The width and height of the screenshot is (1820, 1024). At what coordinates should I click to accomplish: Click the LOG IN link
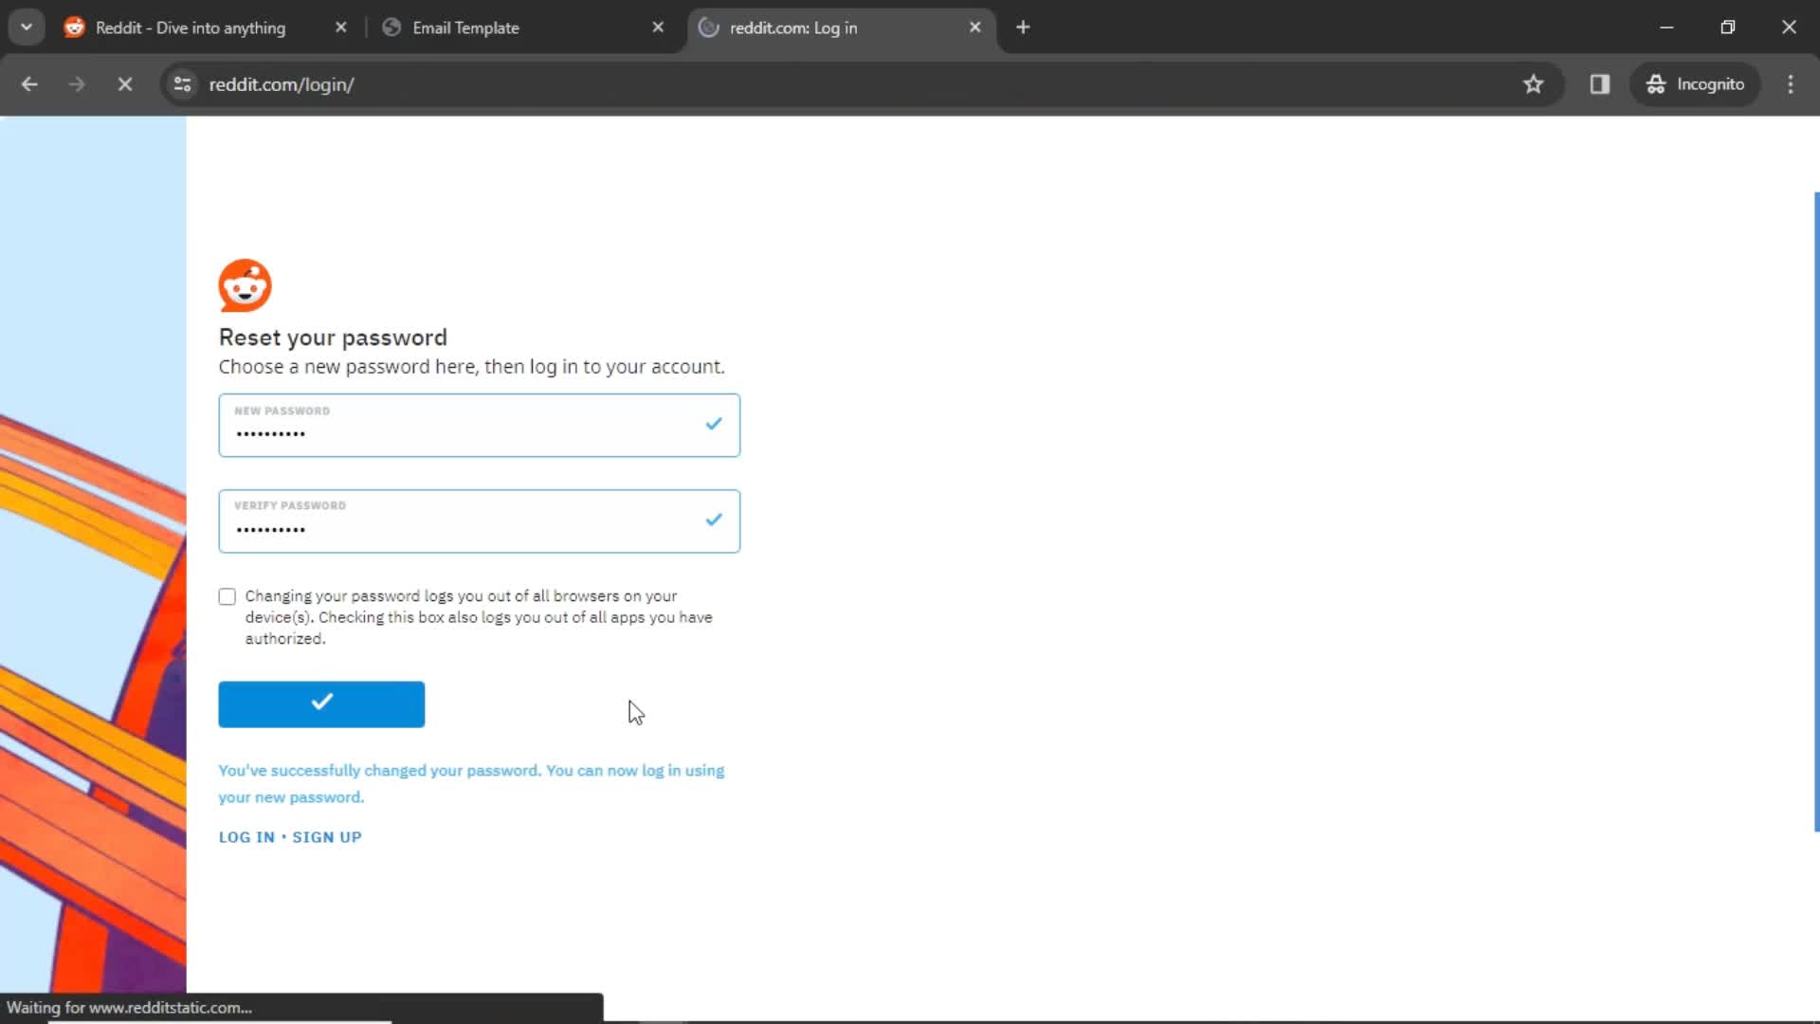coord(245,836)
